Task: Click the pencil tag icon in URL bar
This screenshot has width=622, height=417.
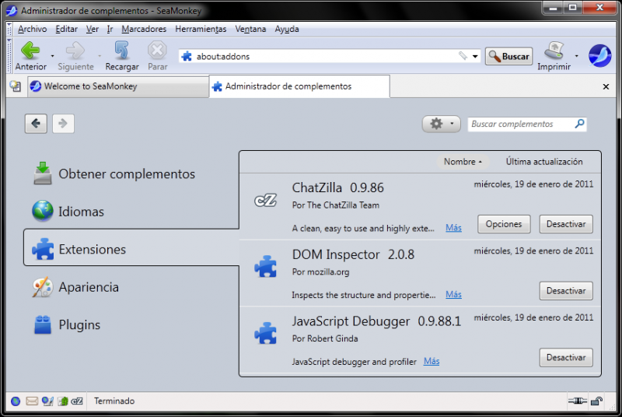Action: coord(463,56)
